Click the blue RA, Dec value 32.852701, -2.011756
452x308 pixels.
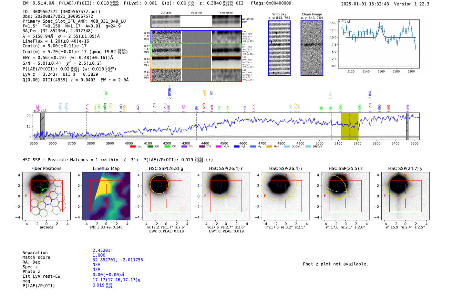click(x=118, y=260)
